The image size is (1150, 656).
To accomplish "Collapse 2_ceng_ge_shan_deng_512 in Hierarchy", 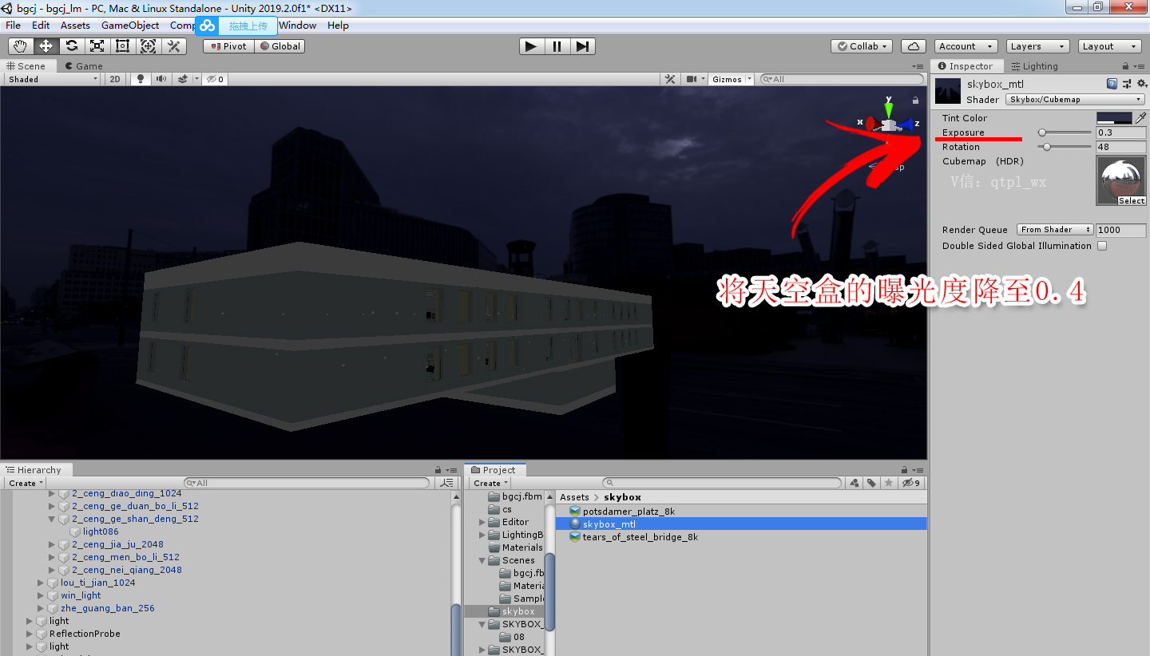I will [x=52, y=519].
